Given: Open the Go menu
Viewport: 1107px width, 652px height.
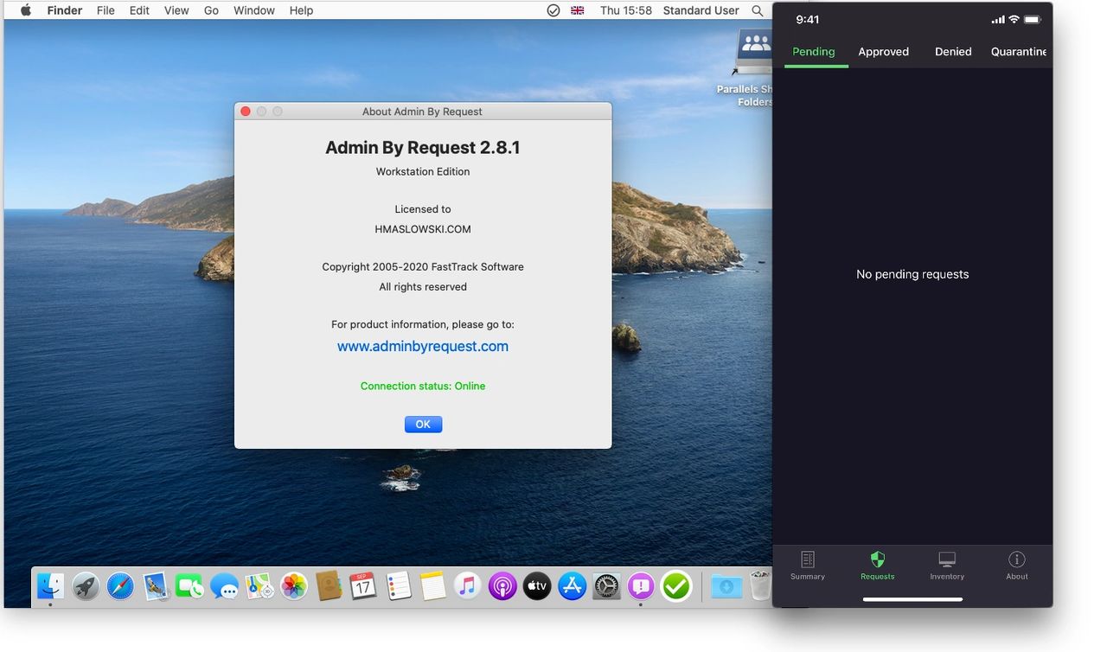Looking at the screenshot, I should (211, 10).
